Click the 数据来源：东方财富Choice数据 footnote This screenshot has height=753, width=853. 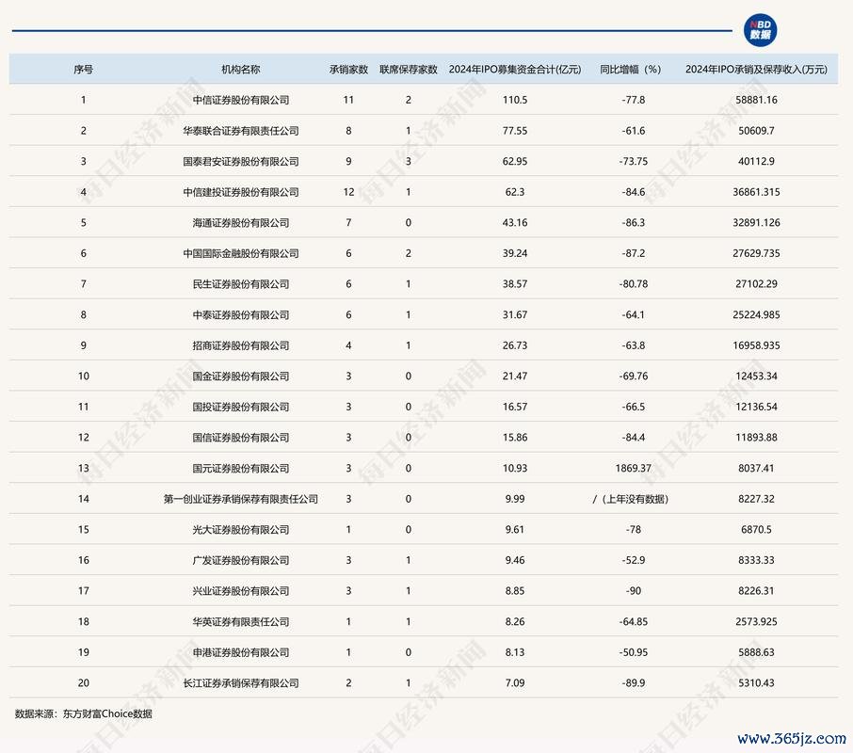coord(83,713)
